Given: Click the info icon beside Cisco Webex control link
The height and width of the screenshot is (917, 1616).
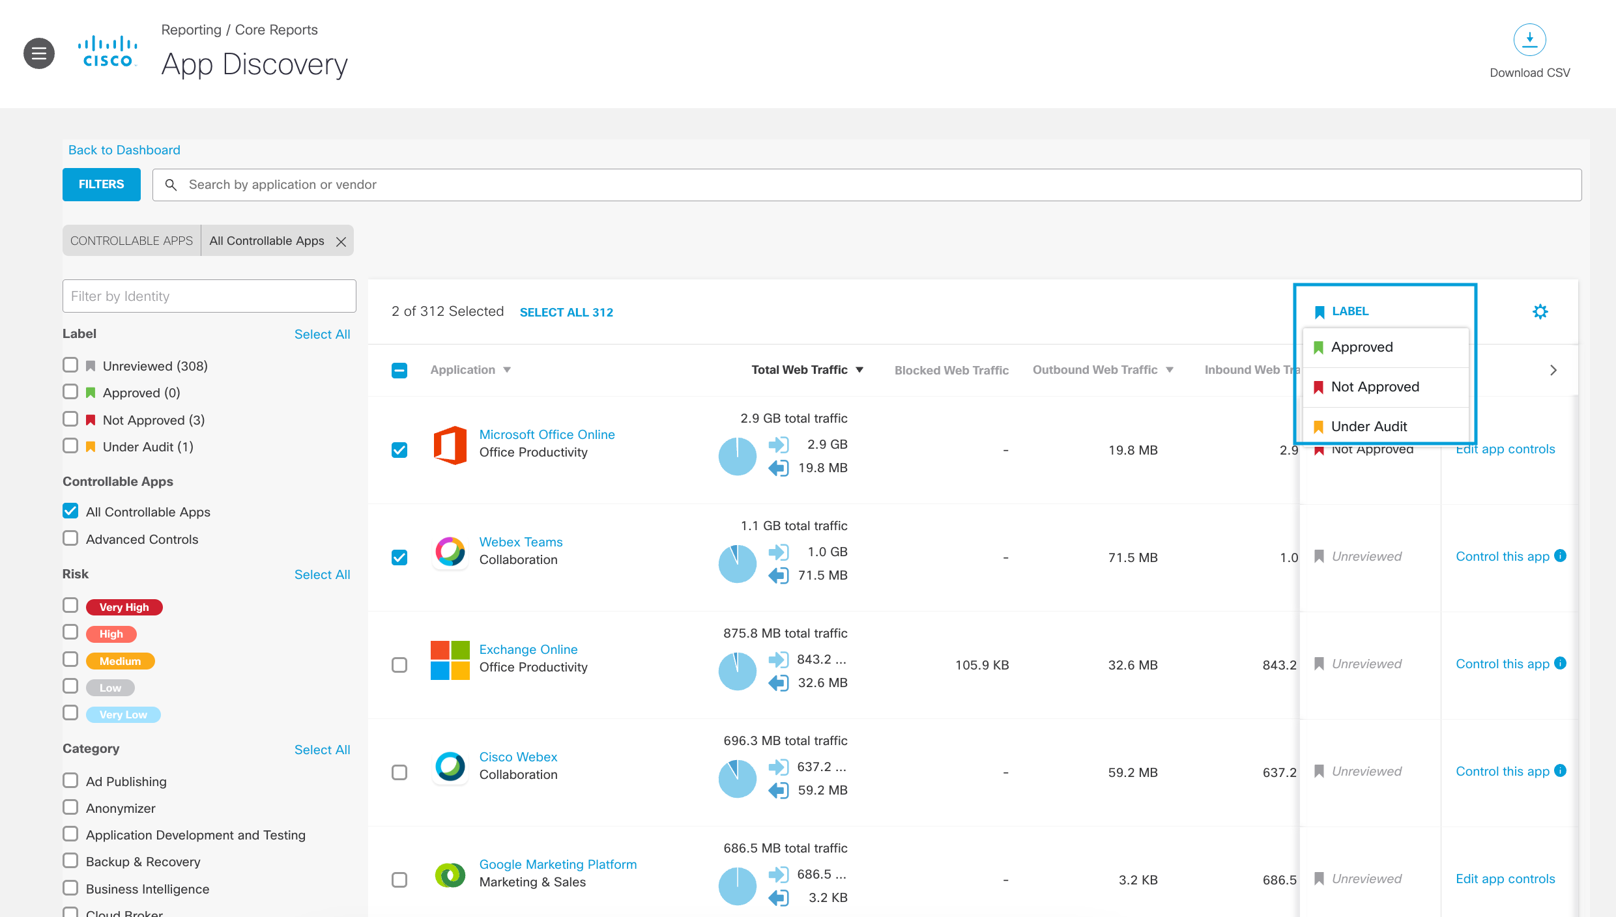Looking at the screenshot, I should click(x=1560, y=770).
